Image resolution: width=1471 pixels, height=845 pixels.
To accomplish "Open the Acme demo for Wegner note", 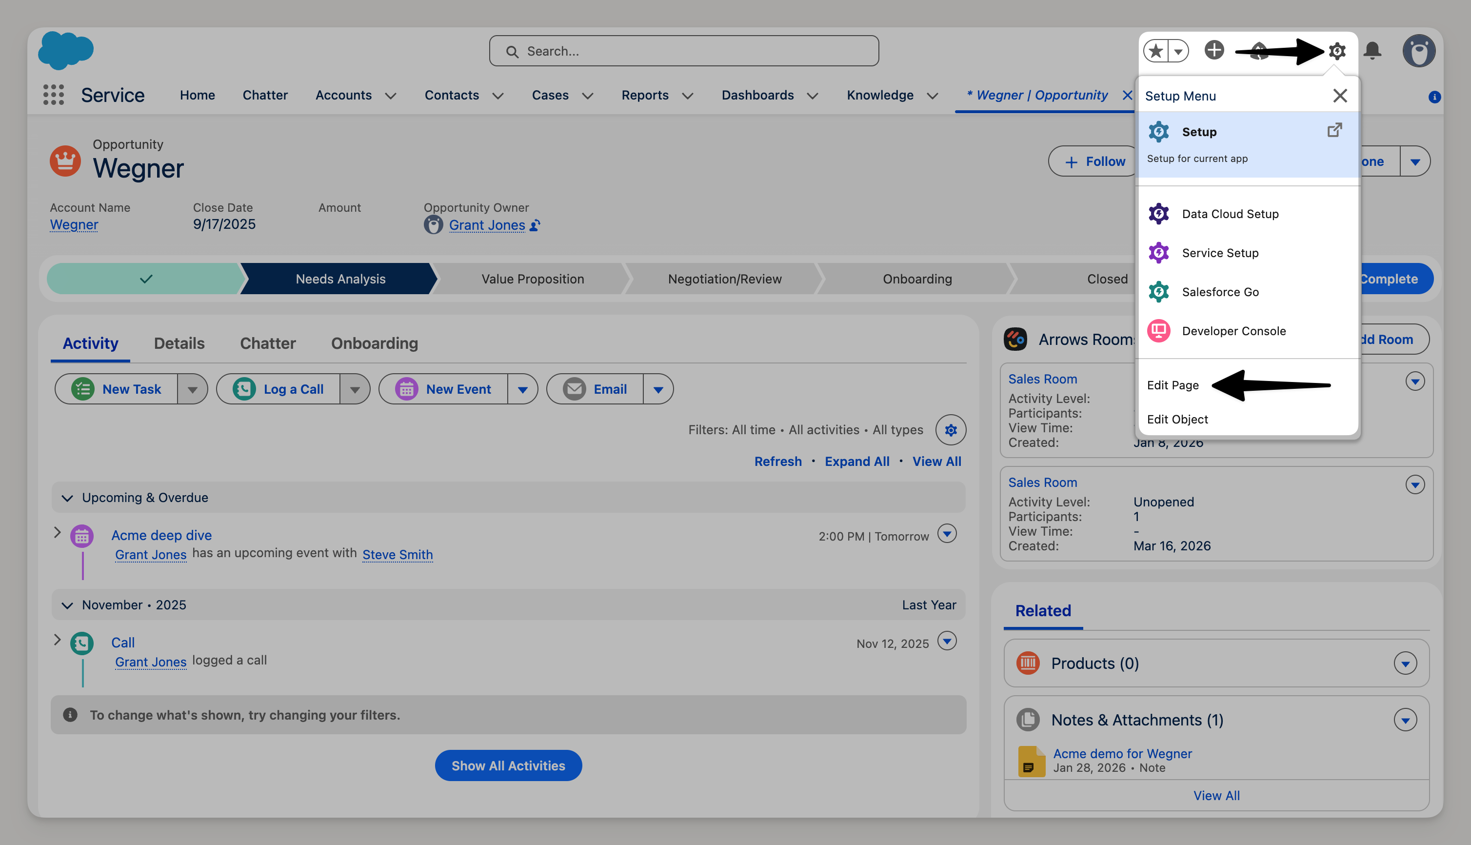I will pos(1122,753).
